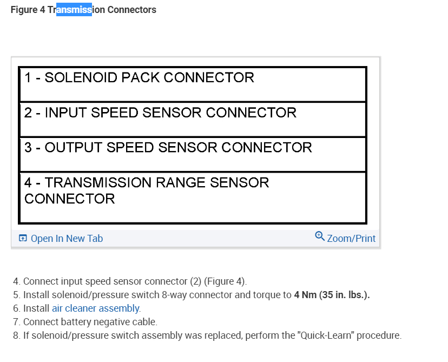The height and width of the screenshot is (362, 448).
Task: Follow the air cleaner assembly link
Action: coord(96,308)
